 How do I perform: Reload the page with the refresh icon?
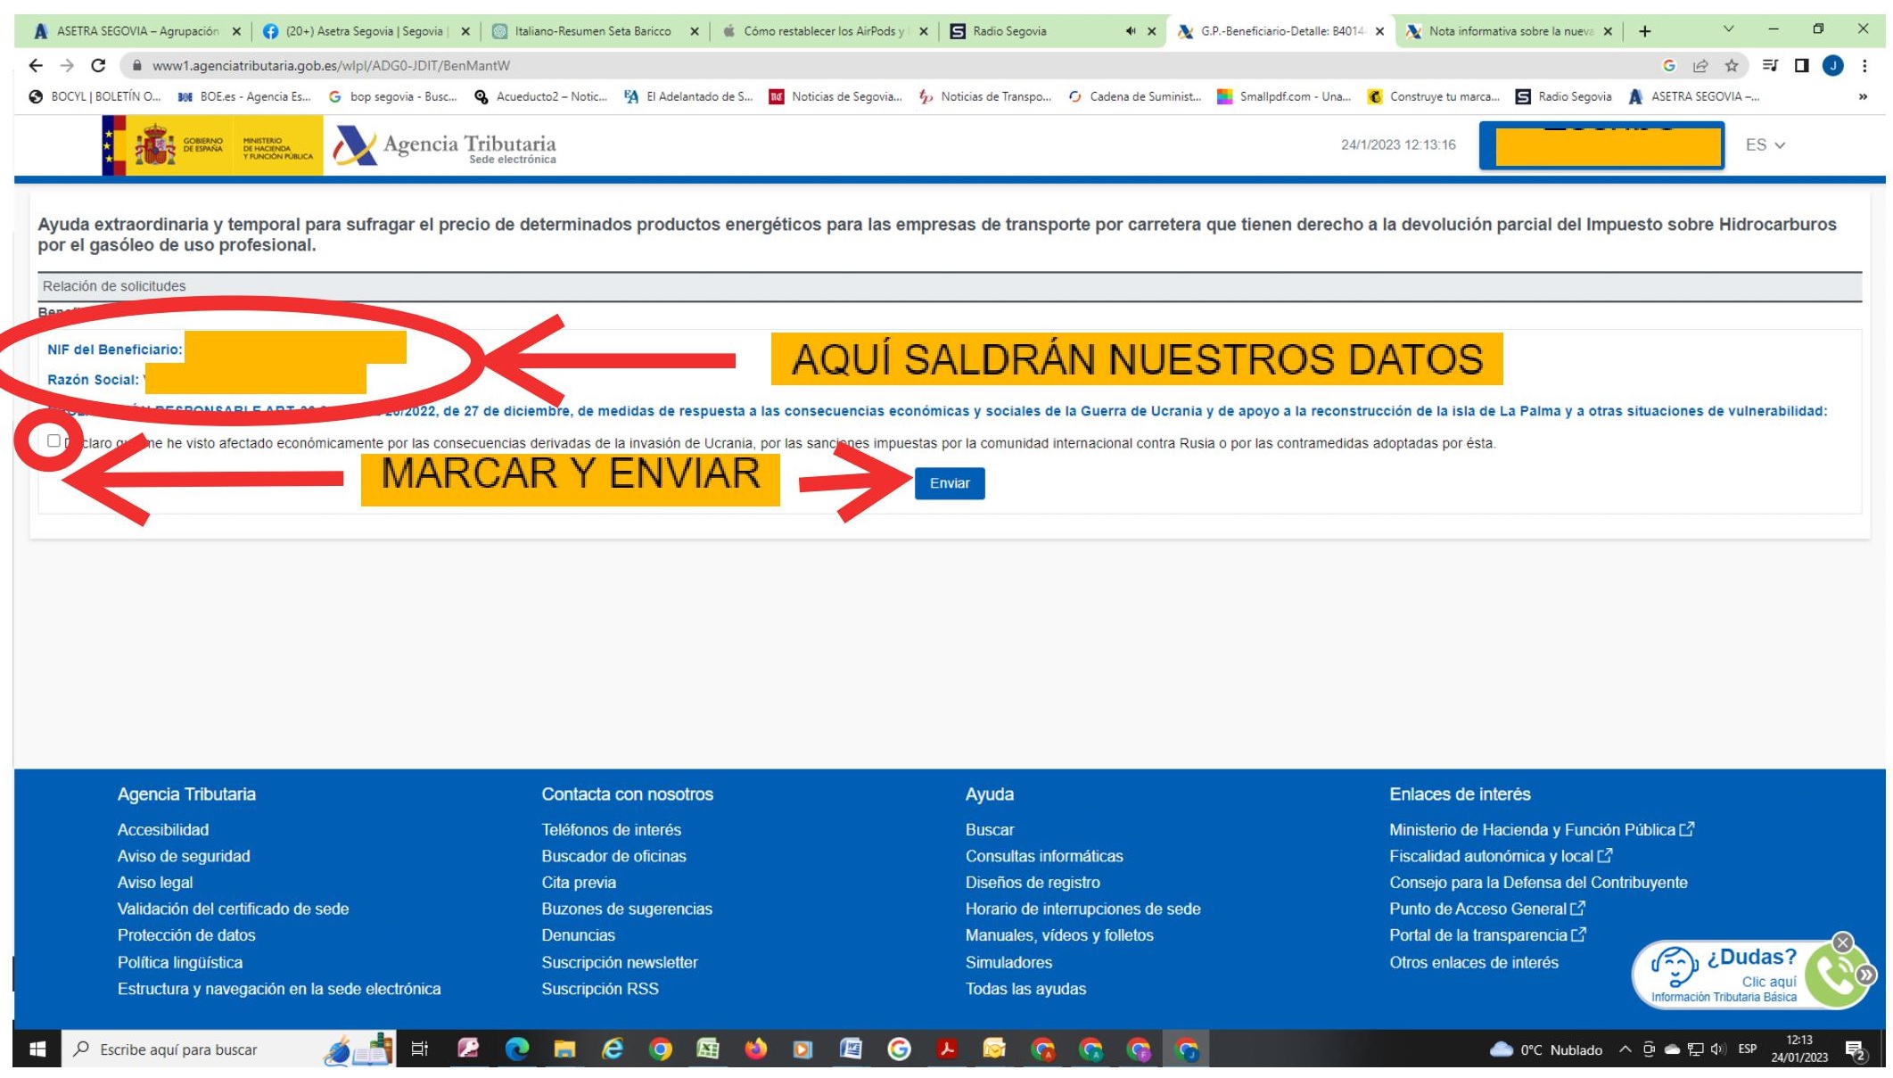pos(98,65)
